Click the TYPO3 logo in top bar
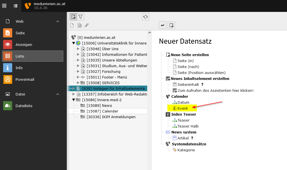Screen dimensions: 287x170 (28, 6)
